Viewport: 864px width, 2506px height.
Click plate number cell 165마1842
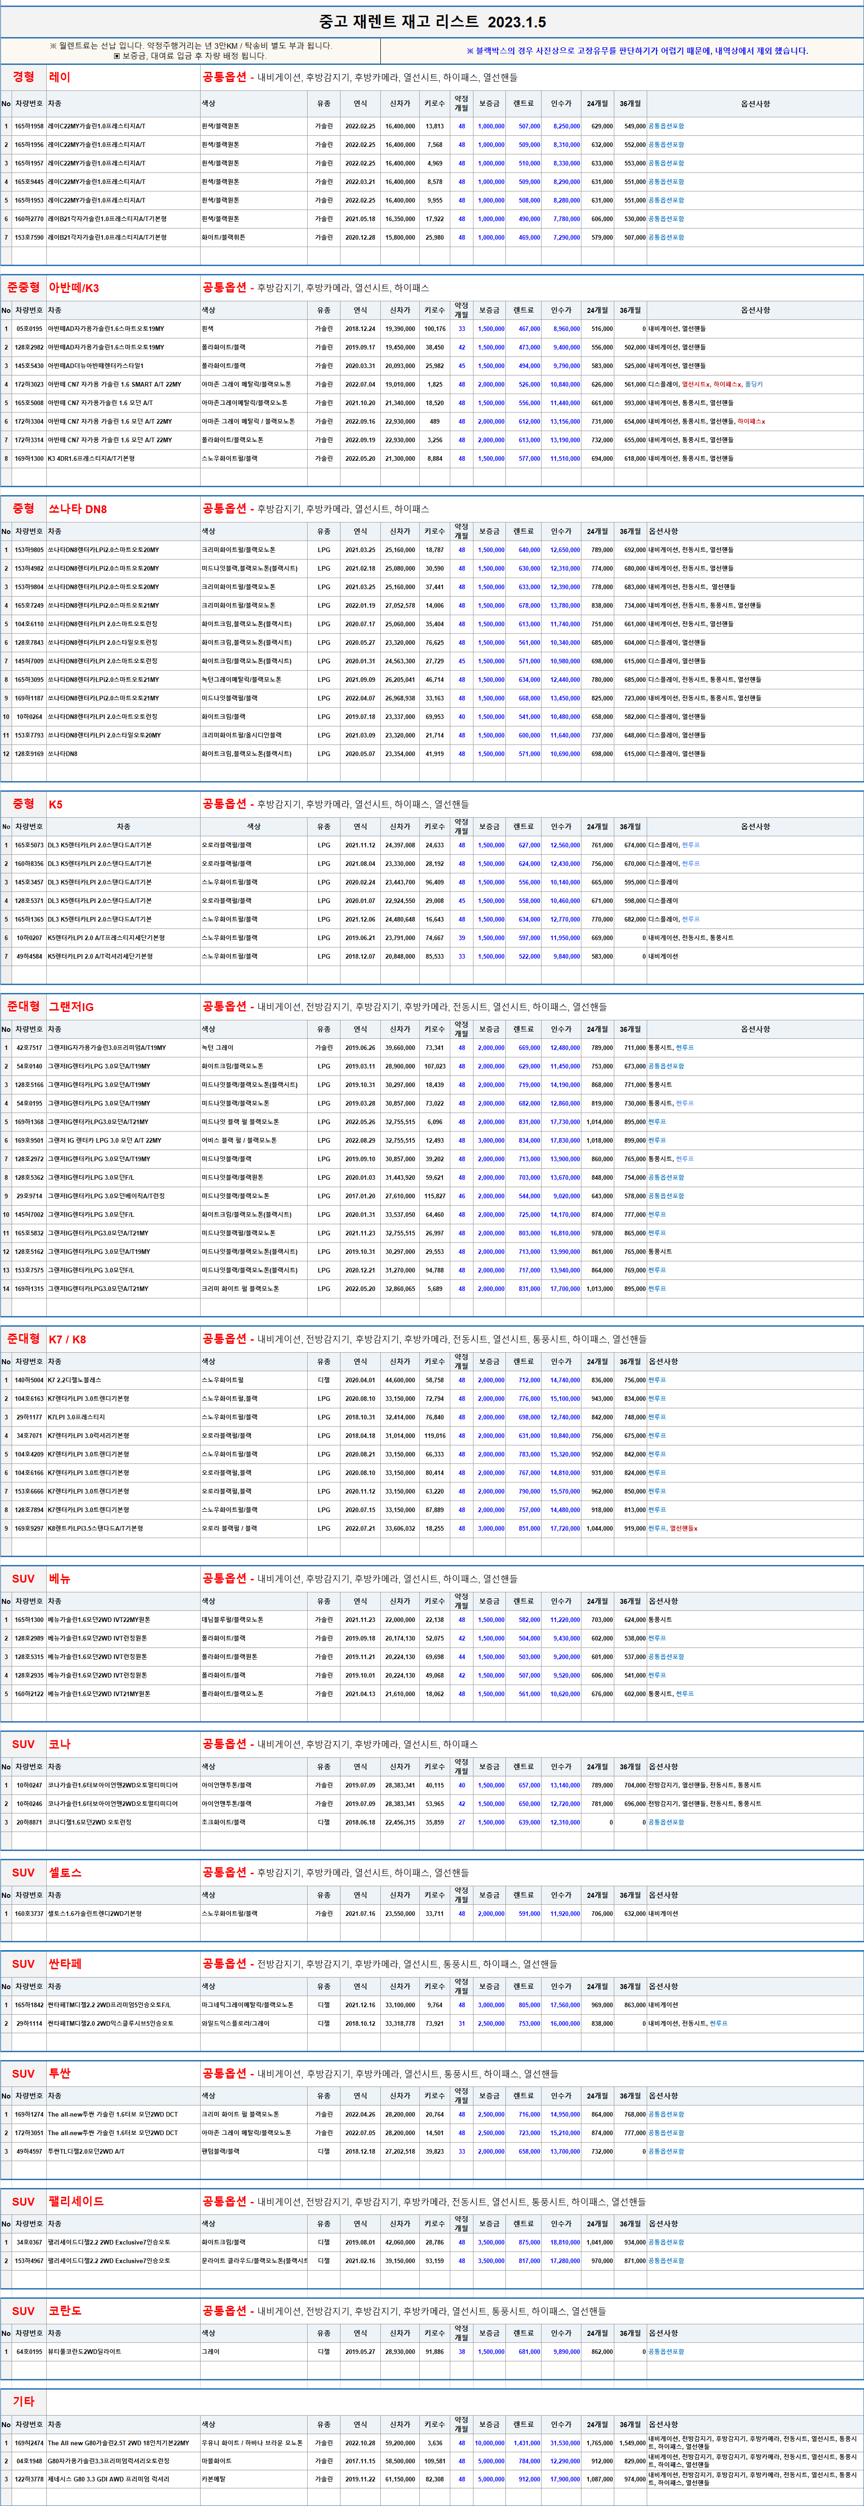[29, 2005]
